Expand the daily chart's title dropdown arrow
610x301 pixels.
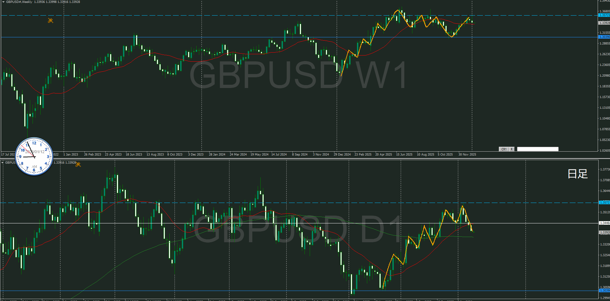coord(3,163)
